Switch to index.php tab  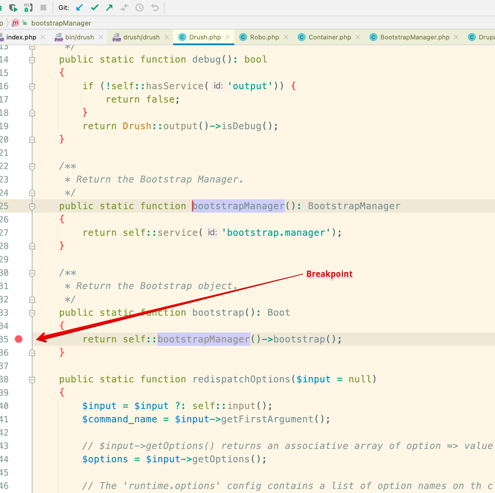[21, 37]
